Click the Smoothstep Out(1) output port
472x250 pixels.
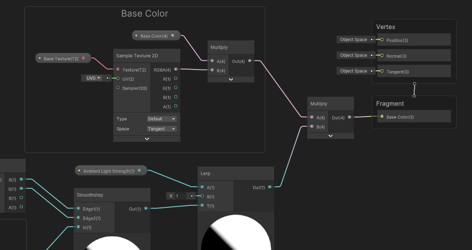(x=146, y=208)
